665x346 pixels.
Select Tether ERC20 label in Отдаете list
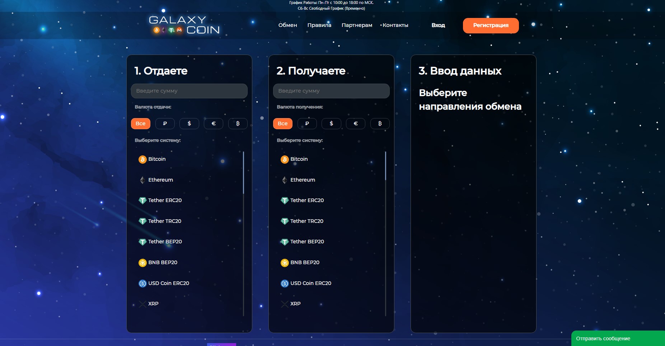click(x=165, y=200)
